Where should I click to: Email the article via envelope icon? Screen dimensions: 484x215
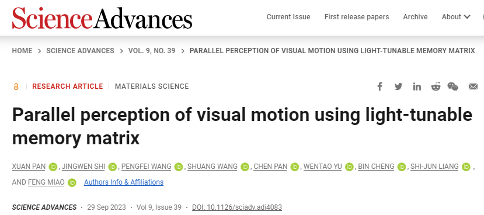coord(473,86)
